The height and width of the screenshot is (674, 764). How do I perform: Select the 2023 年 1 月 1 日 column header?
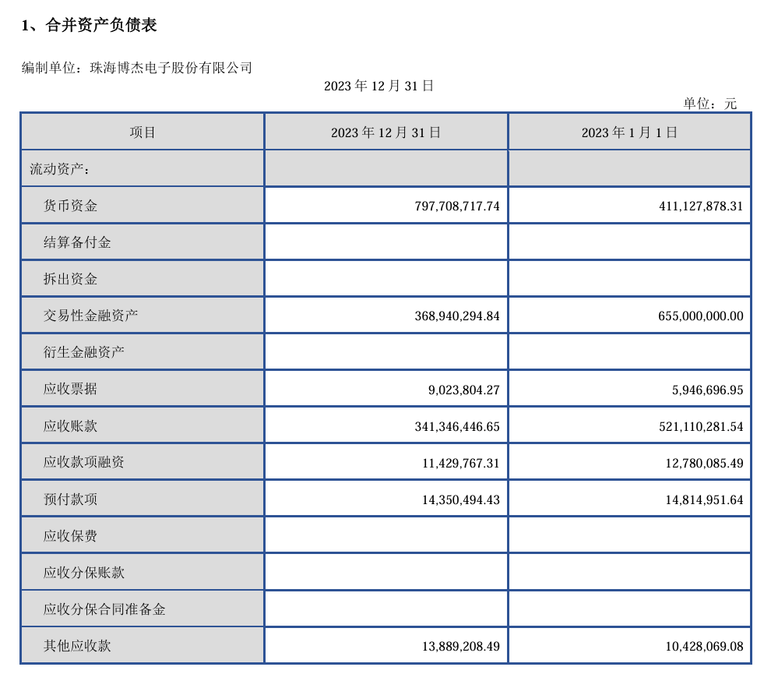629,132
